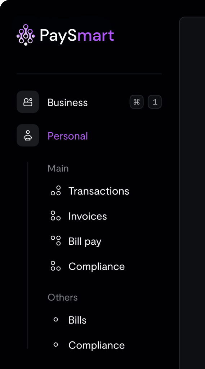Click the Main section Compliance icon
Screen dimensions: 205x369
click(x=56, y=266)
